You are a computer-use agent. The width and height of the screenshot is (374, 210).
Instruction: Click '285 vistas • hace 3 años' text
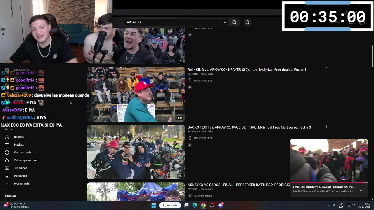[x=200, y=132]
